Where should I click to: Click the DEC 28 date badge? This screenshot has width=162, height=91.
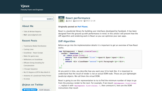pos(61,19)
